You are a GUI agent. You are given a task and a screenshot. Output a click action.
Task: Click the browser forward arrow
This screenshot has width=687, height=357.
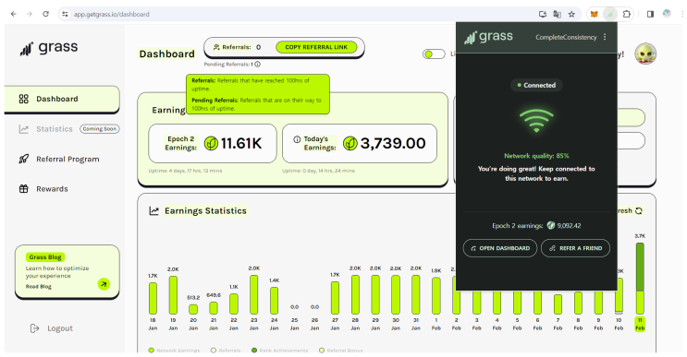(30, 14)
